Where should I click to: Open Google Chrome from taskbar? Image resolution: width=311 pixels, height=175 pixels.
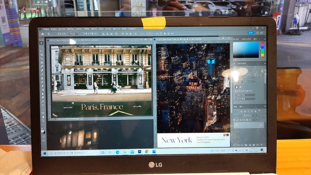[147, 152]
